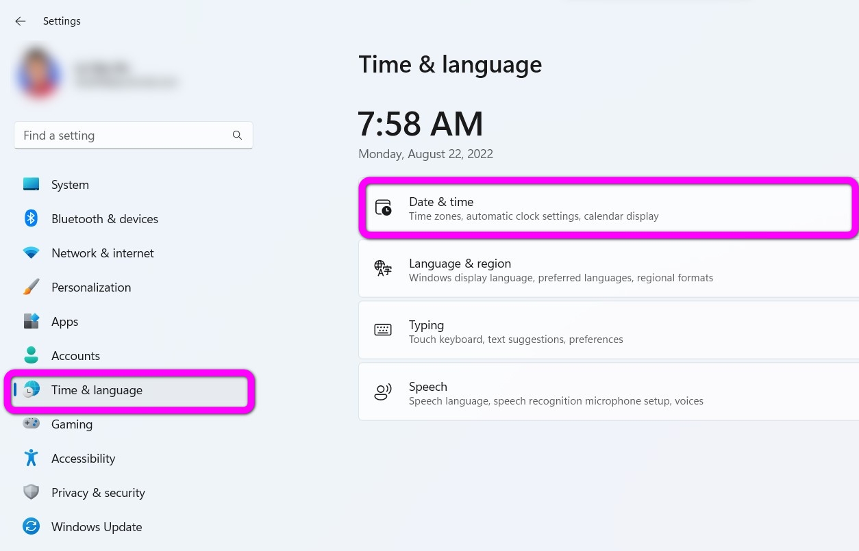Click the Network wifi icon in sidebar

pos(31,253)
